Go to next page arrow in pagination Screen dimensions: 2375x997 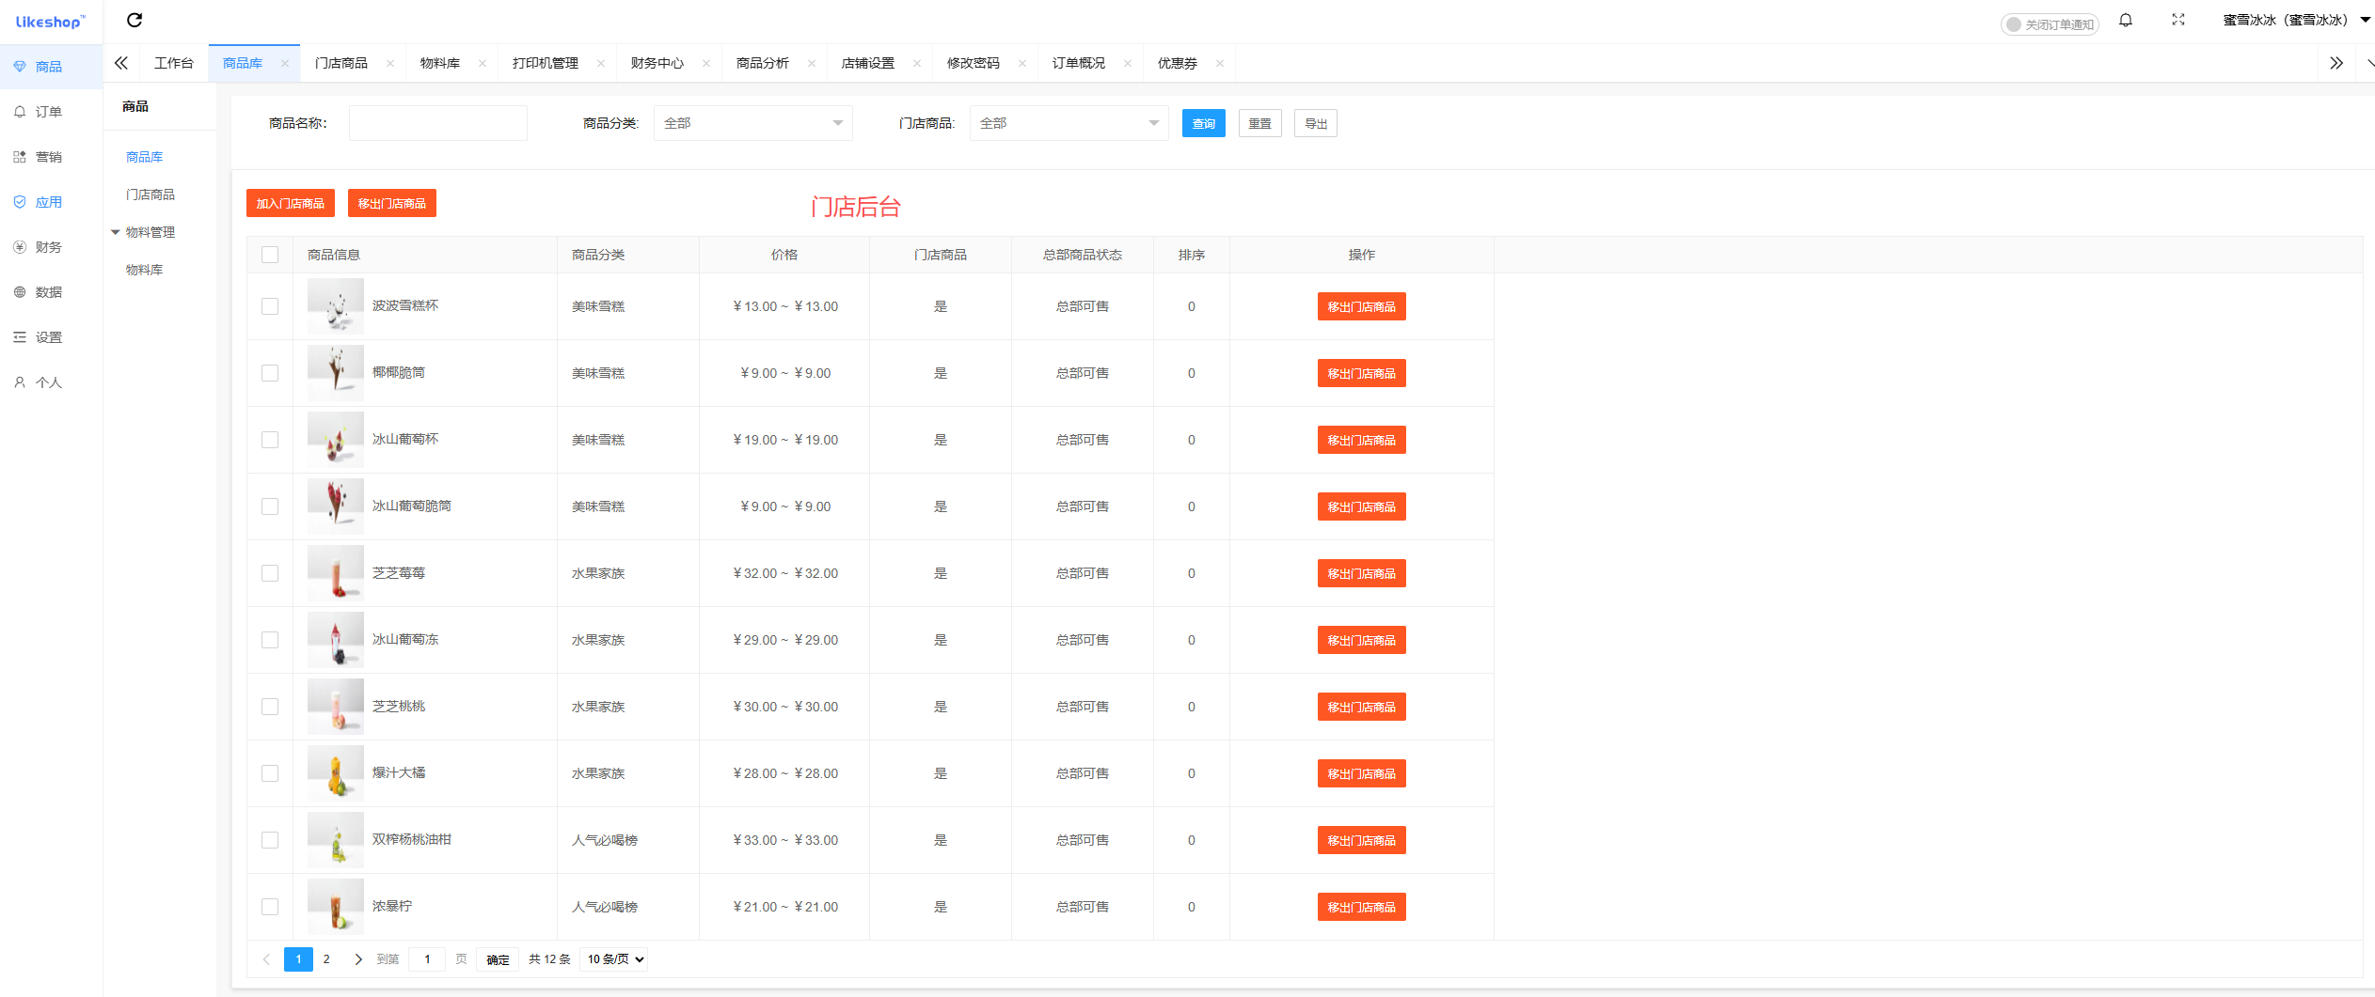(x=357, y=959)
